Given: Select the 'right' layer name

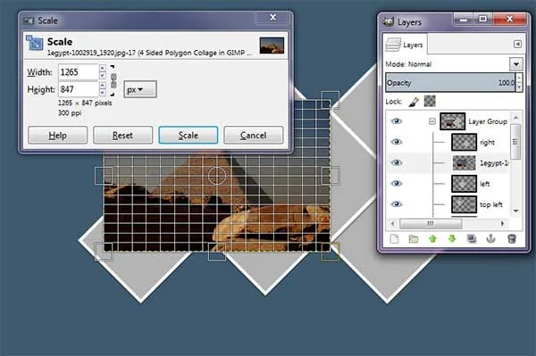Looking at the screenshot, I should click(487, 143).
